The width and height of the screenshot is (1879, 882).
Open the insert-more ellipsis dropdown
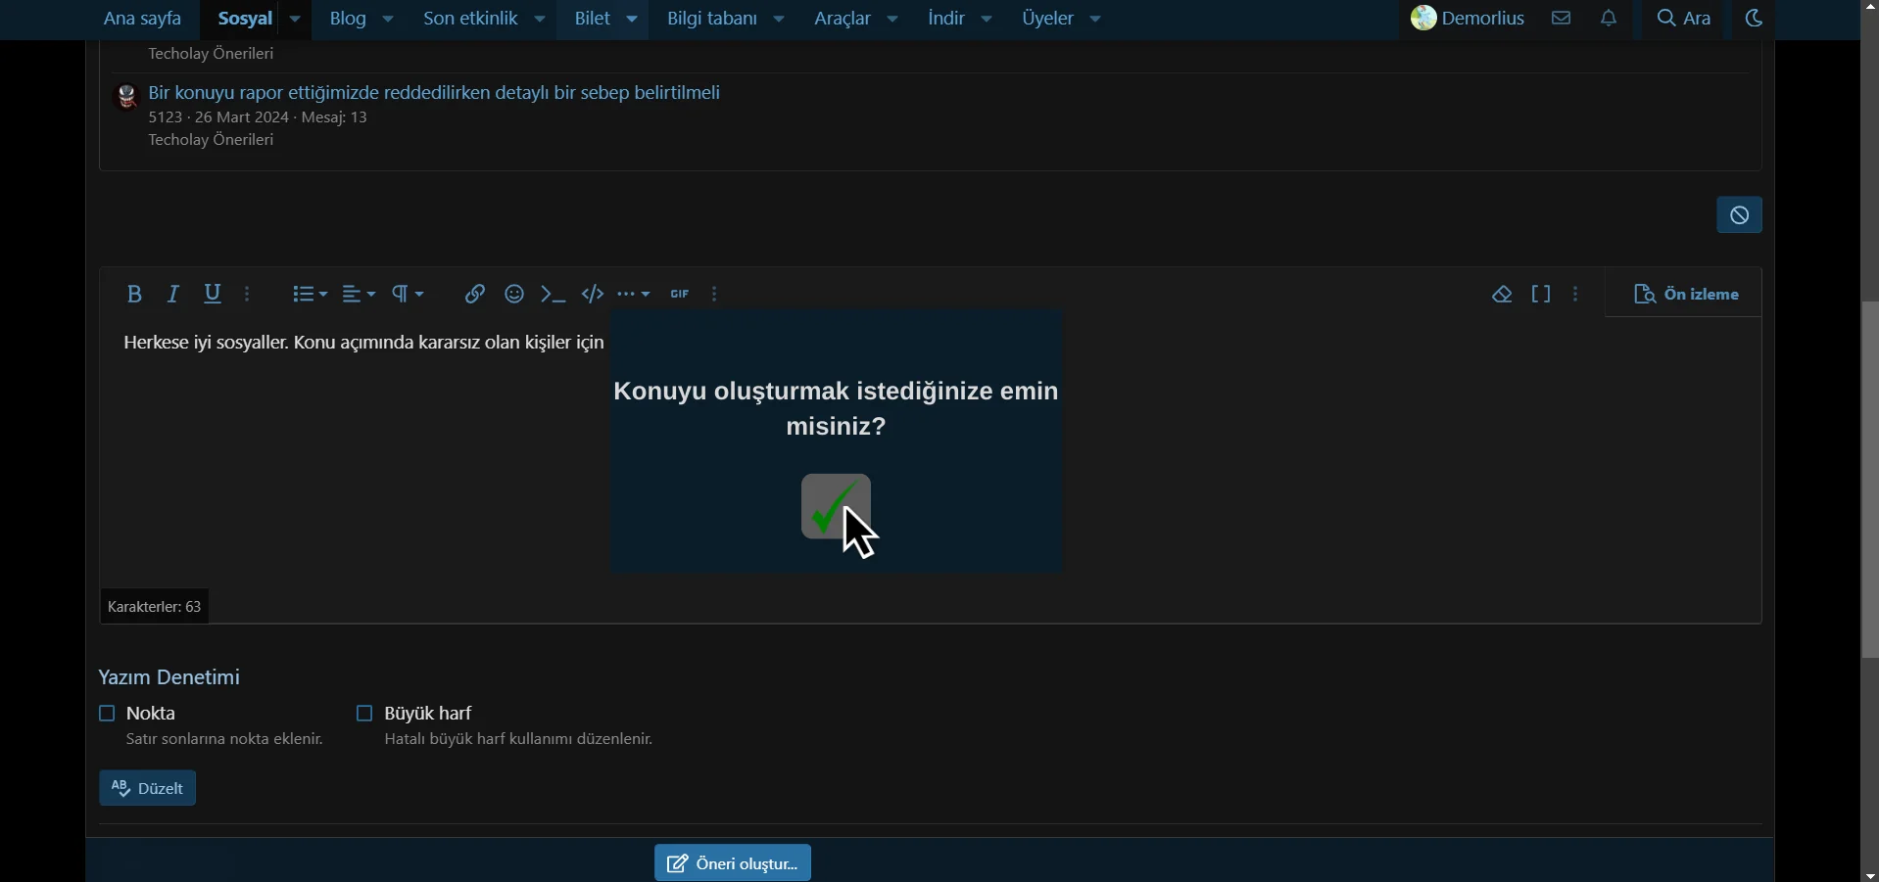(635, 295)
